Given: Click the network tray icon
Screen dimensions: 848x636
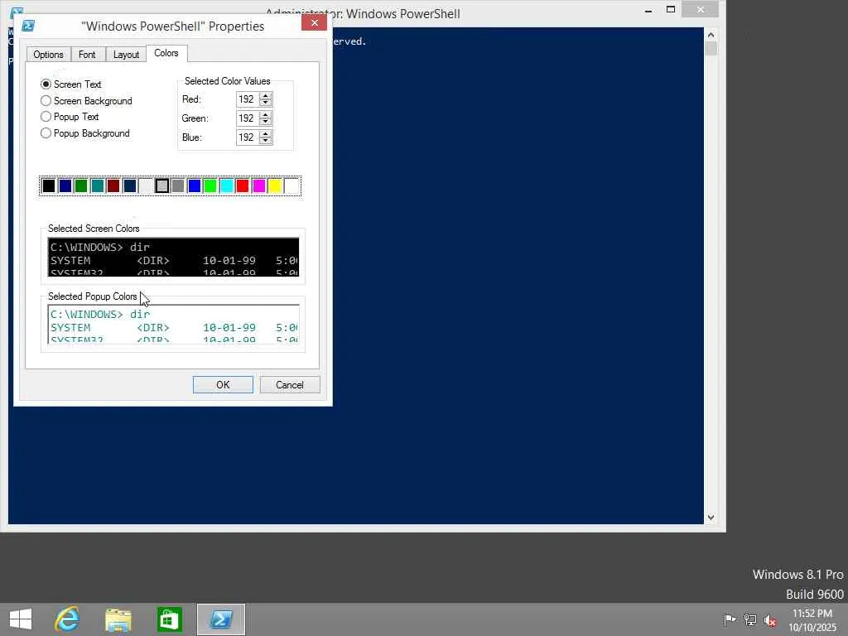Looking at the screenshot, I should tap(750, 619).
